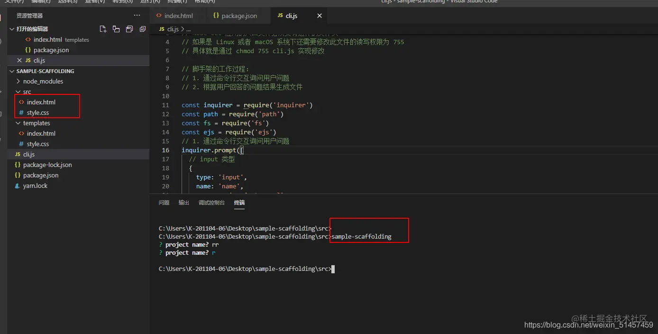Click terminal line project name? r

[x=187, y=253]
